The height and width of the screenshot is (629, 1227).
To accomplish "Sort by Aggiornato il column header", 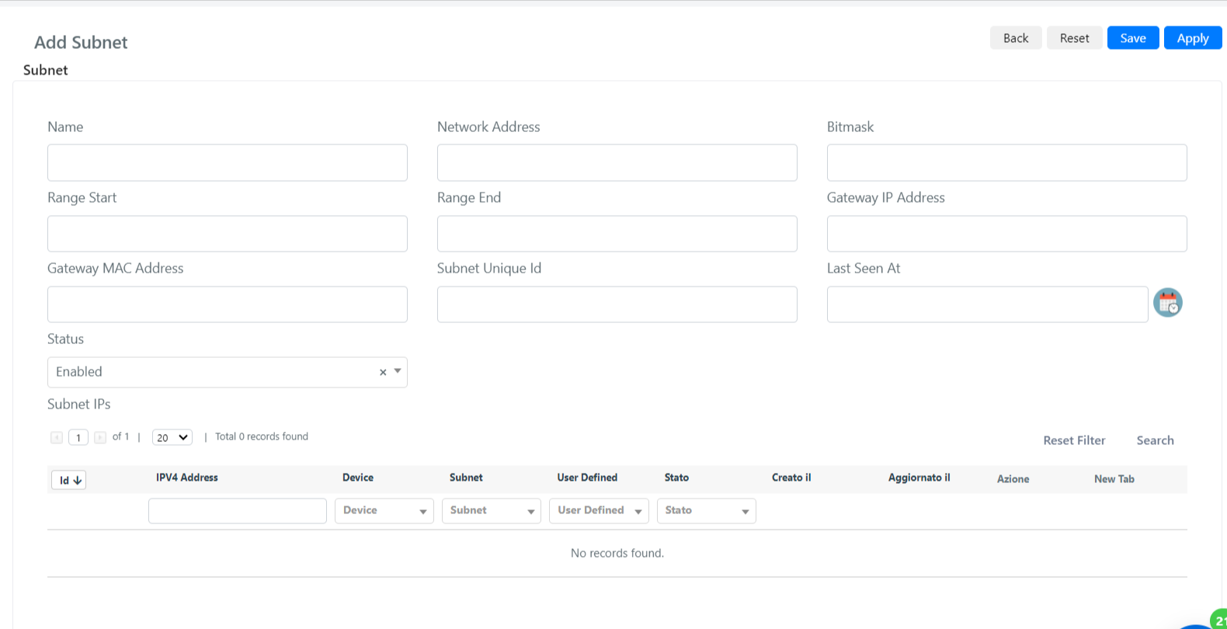I will pyautogui.click(x=919, y=478).
